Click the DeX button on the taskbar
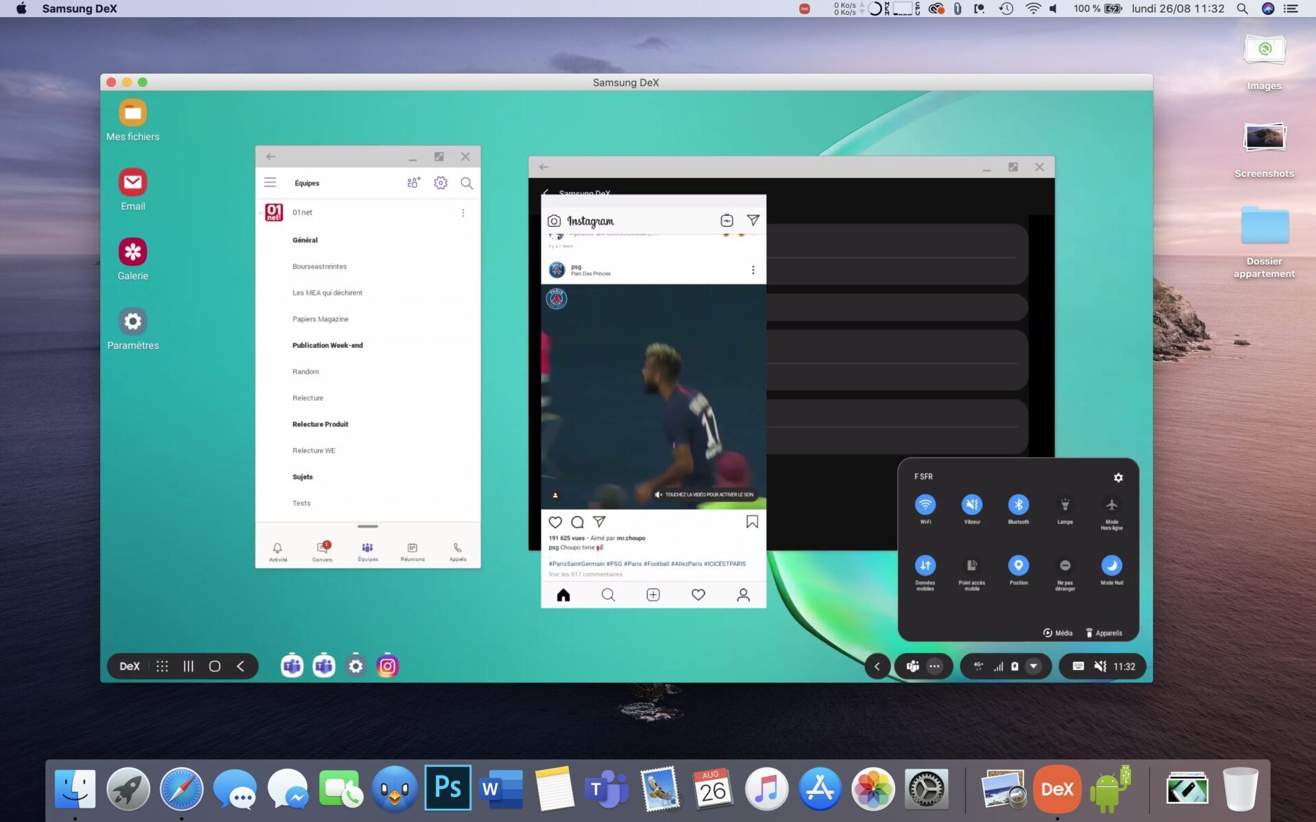 tap(130, 667)
